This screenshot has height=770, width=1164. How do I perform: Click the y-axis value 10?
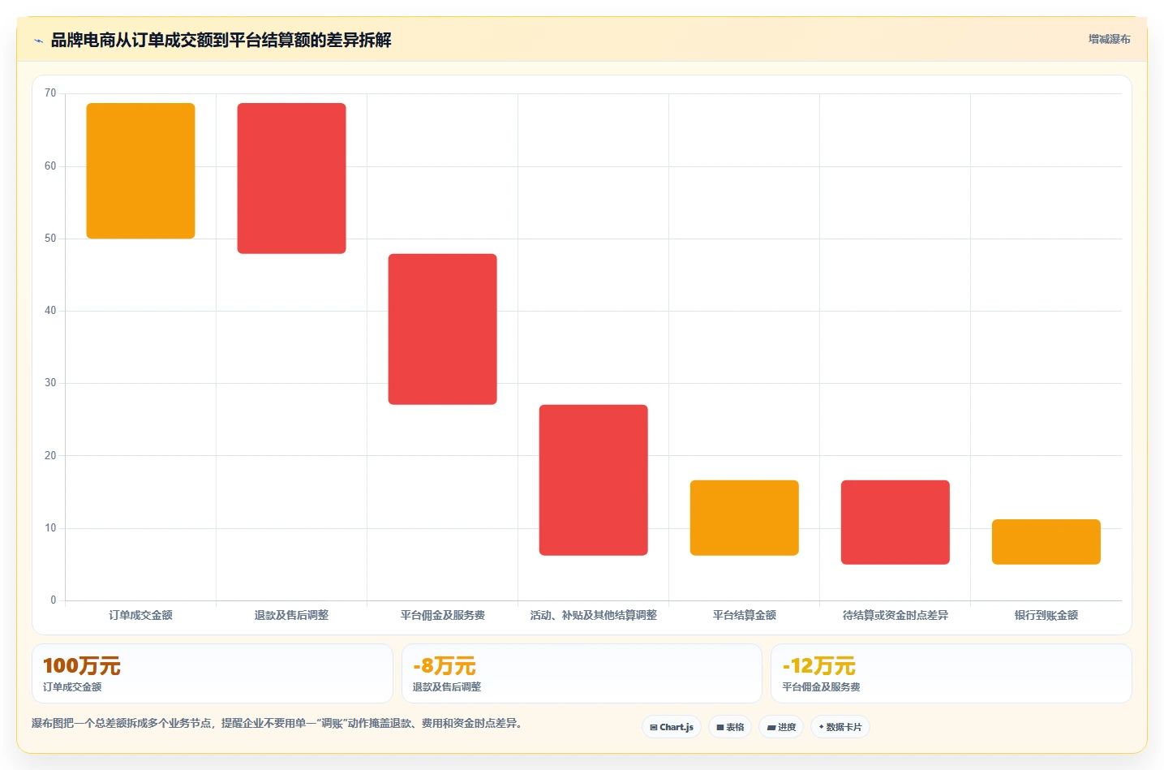point(50,528)
